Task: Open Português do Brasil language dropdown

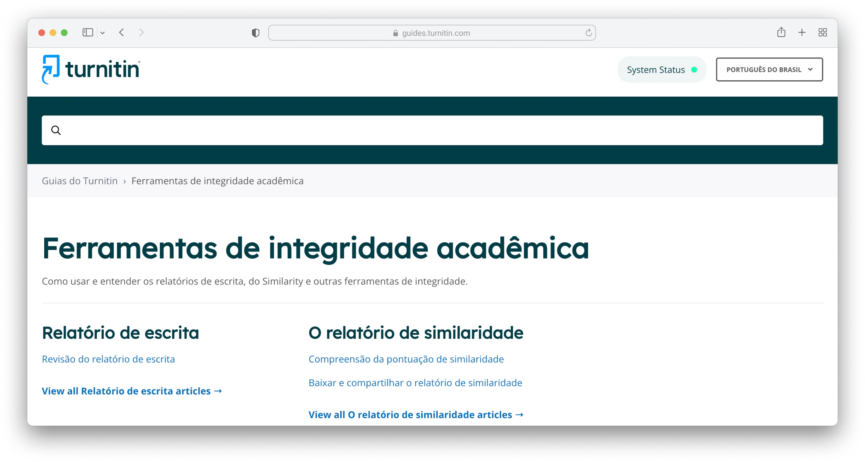Action: [769, 70]
